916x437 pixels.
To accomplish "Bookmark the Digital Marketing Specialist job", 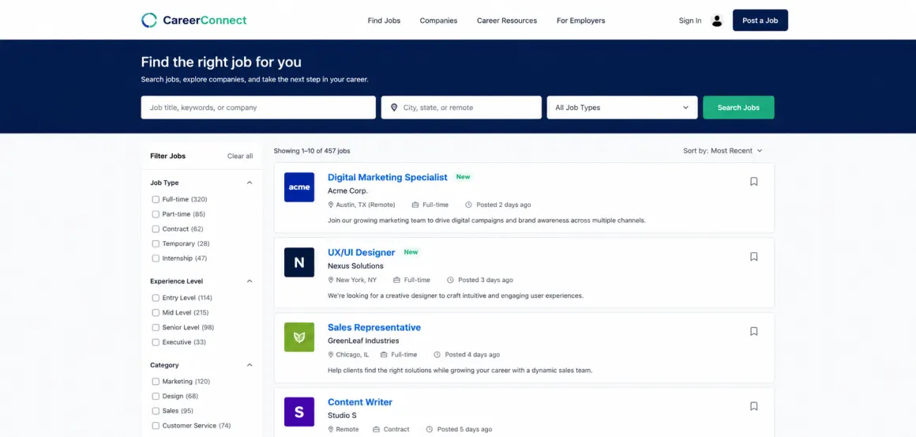I will click(x=753, y=182).
